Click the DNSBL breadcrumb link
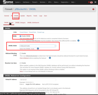The image size is (98, 95). pyautogui.click(x=33, y=9)
